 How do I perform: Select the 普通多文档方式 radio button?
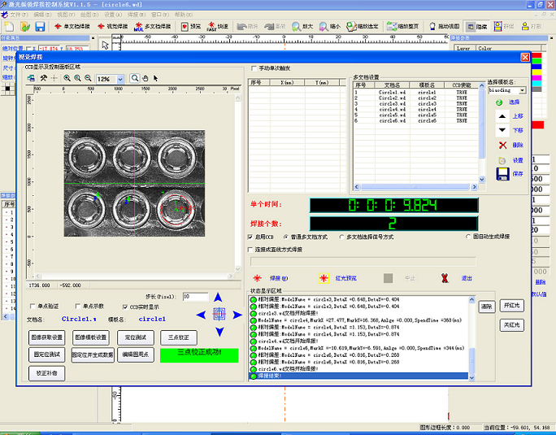pyautogui.click(x=286, y=237)
